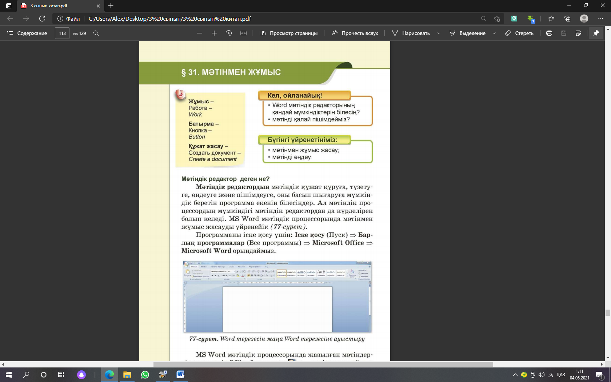This screenshot has width=611, height=382.
Task: Unpin the PDF toolbar
Action: coord(596,33)
